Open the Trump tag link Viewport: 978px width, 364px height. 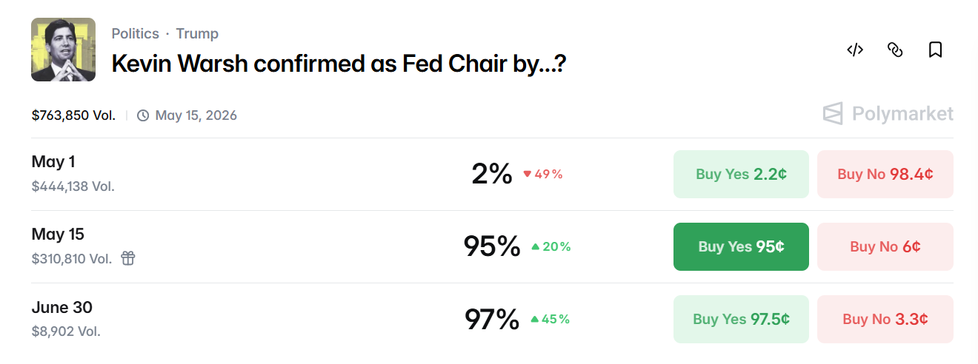pyautogui.click(x=197, y=34)
